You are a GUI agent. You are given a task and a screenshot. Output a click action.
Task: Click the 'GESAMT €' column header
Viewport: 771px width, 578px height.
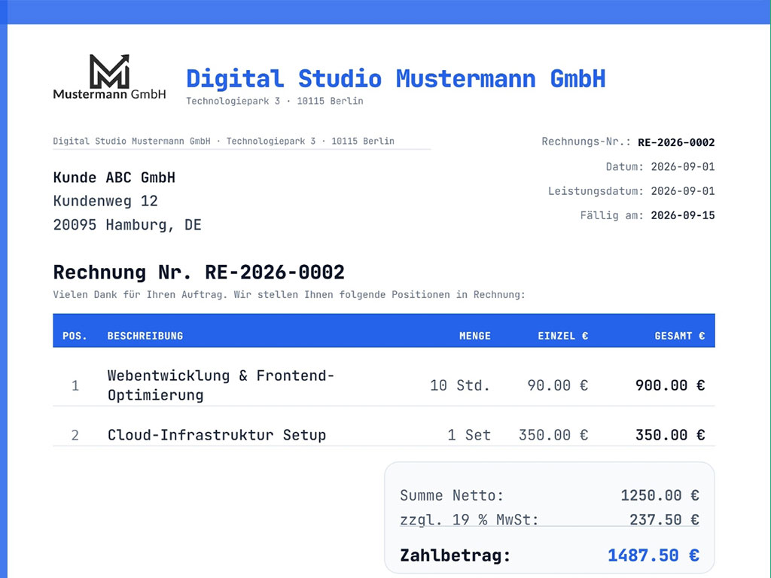(680, 336)
